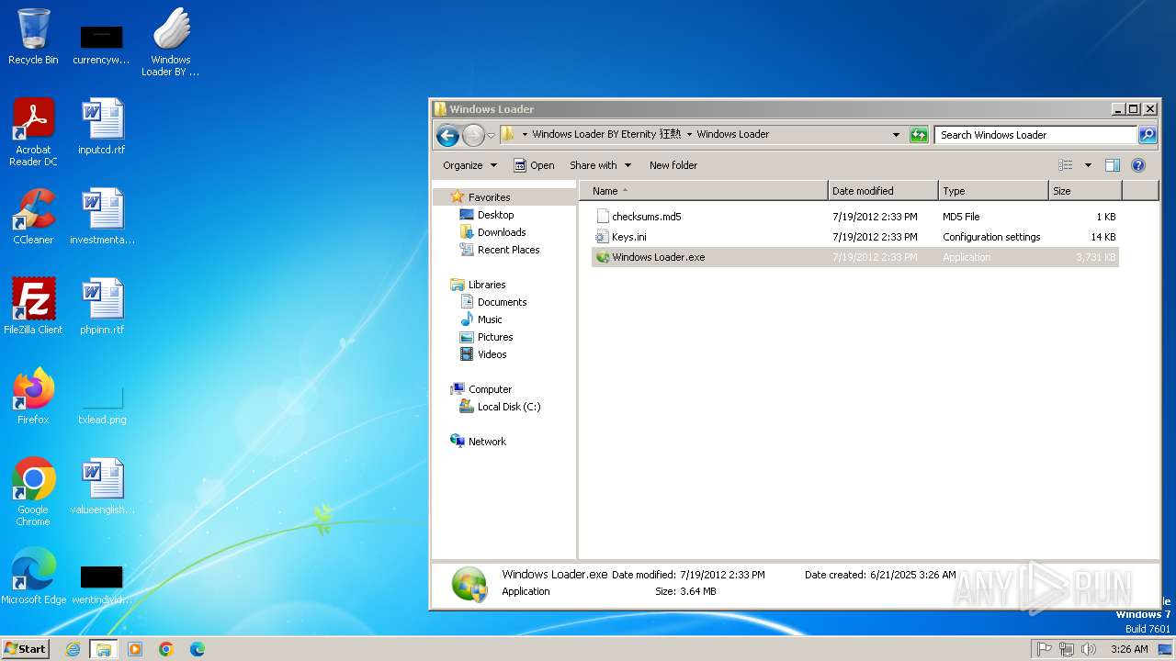The image size is (1176, 661).
Task: Sort by Type column header
Action: 993,191
